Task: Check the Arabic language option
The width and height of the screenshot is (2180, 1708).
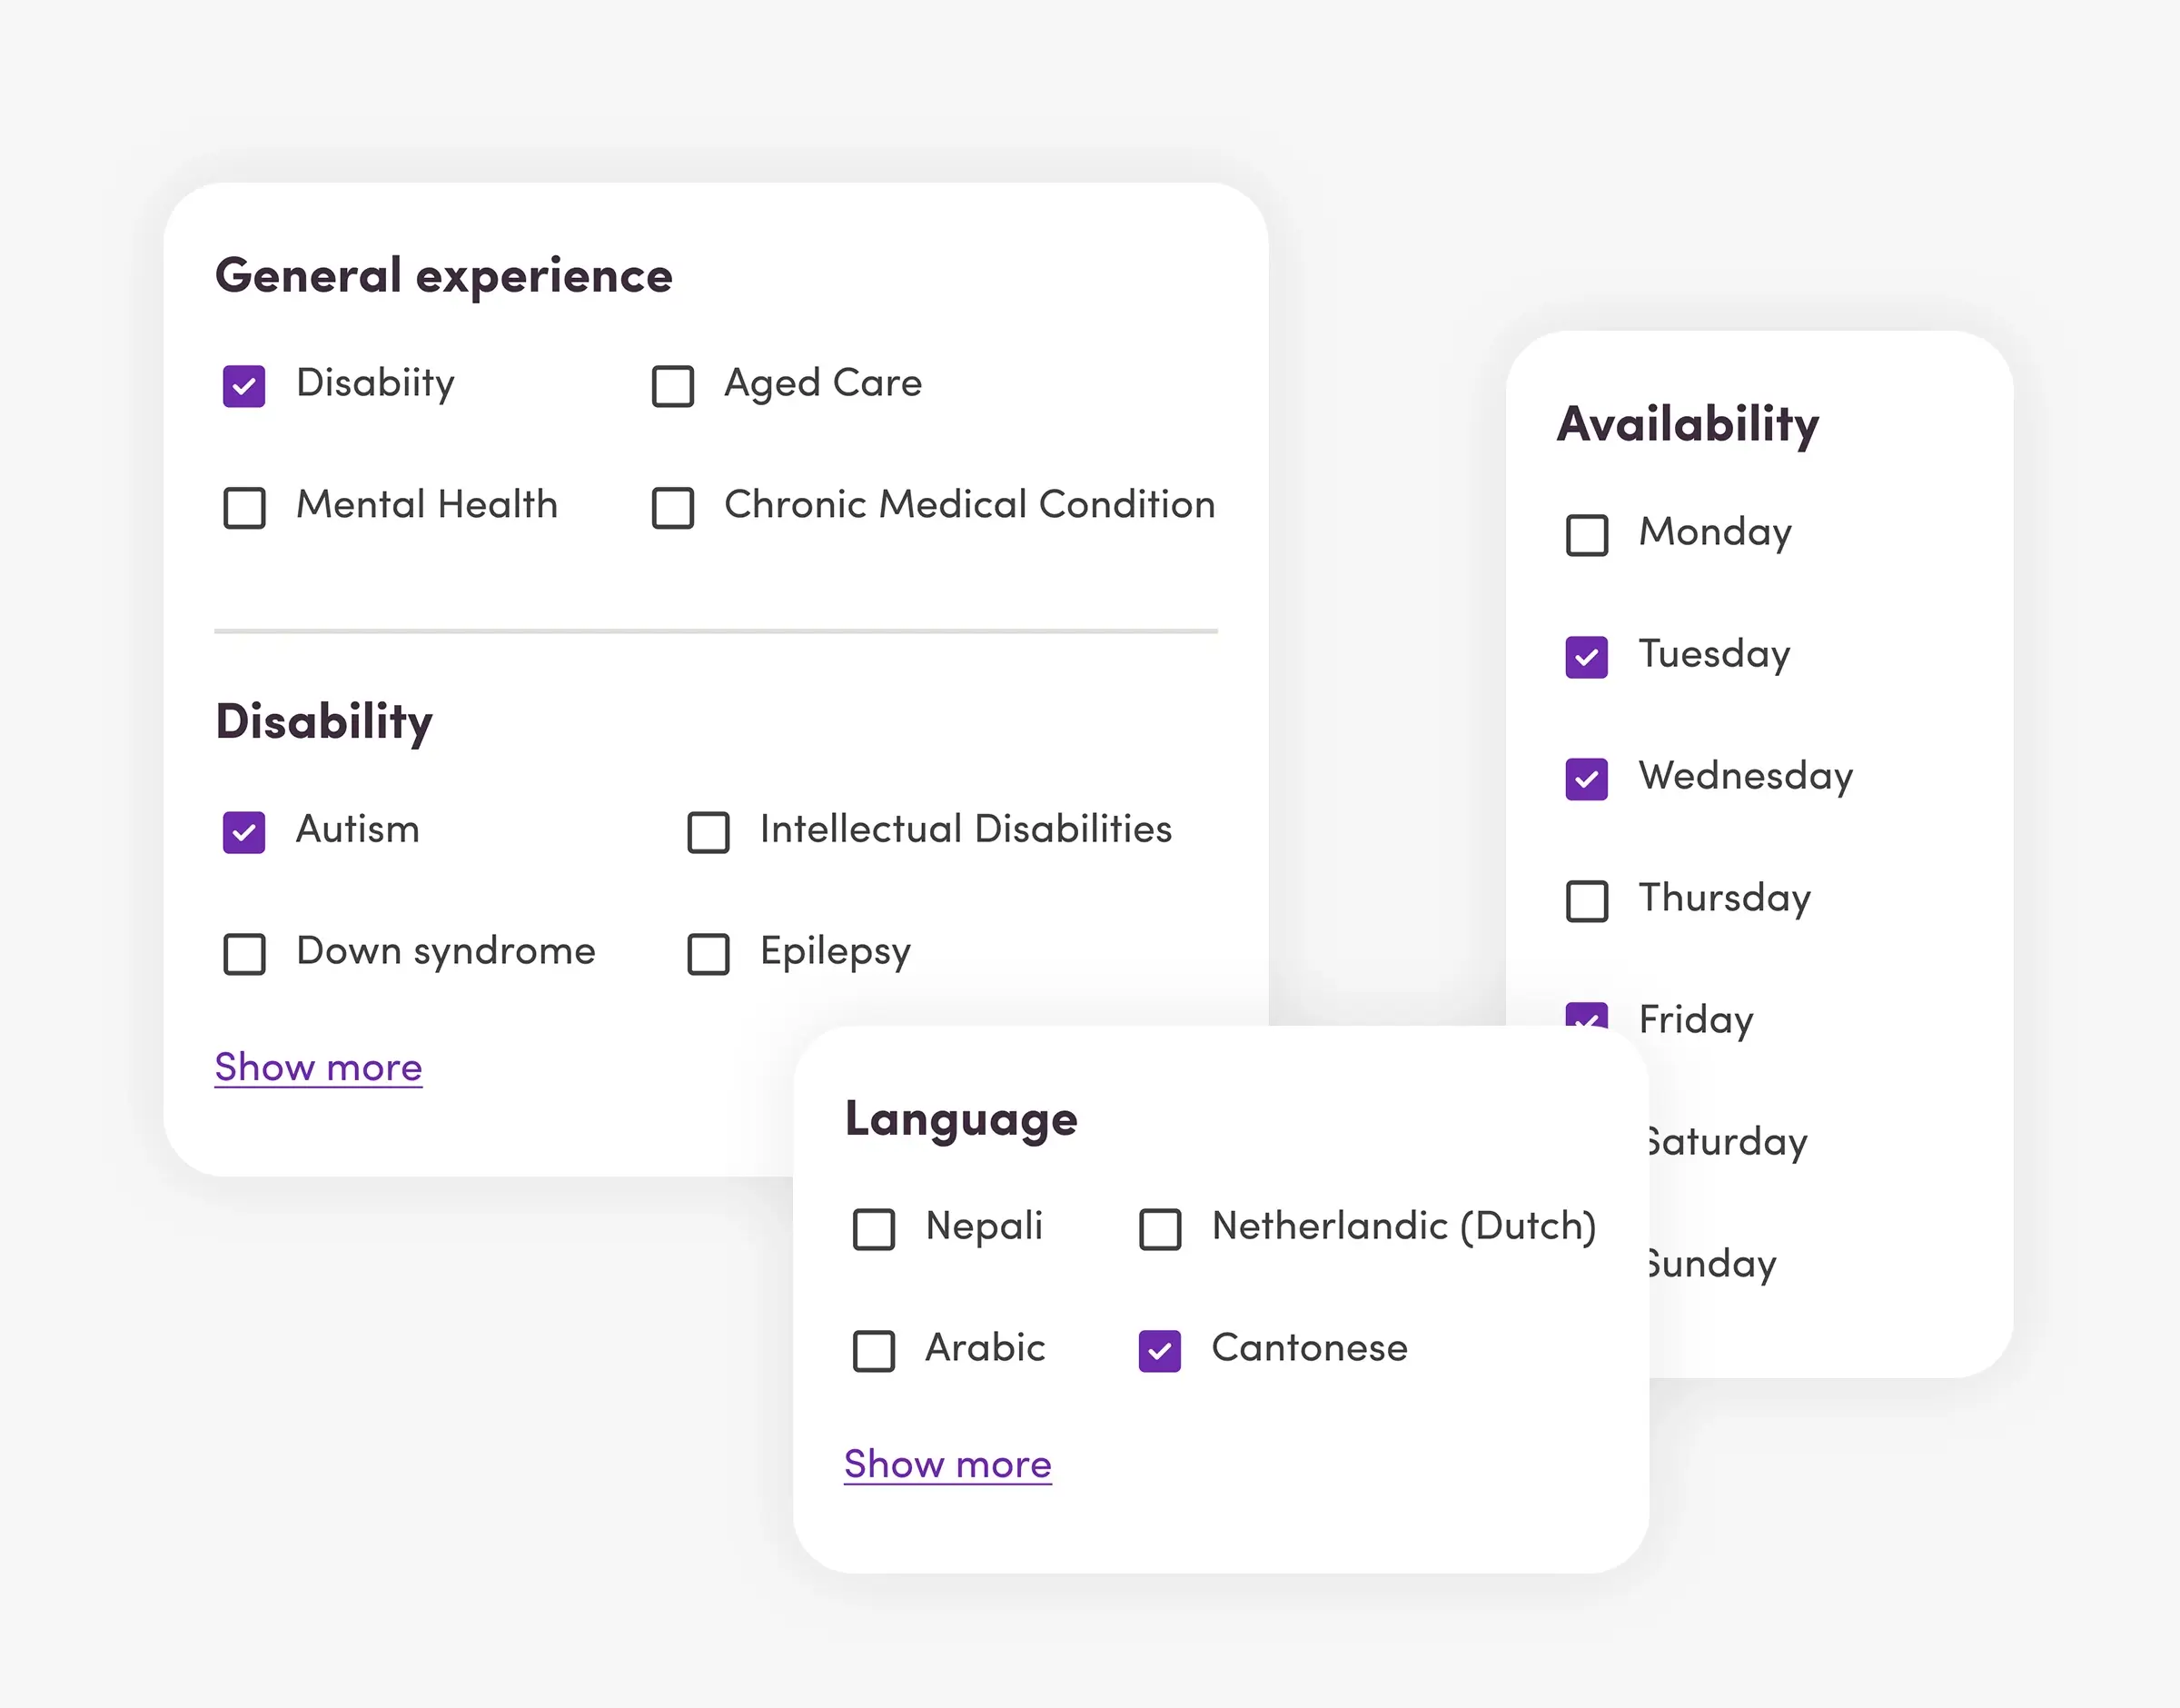Action: (x=874, y=1351)
